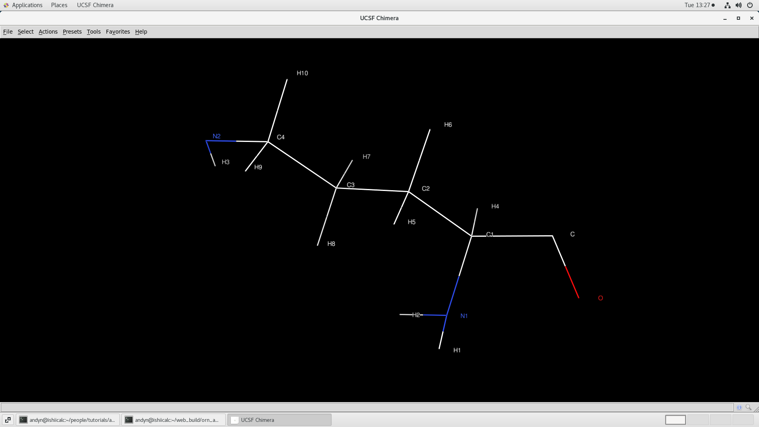Click the H3 atom label
The width and height of the screenshot is (759, 427).
pos(226,162)
